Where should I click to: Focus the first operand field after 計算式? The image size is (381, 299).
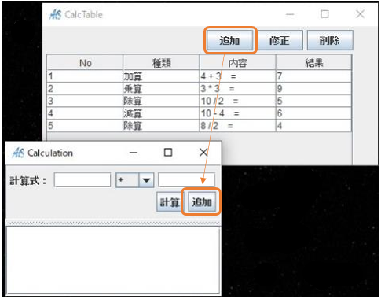(82, 179)
